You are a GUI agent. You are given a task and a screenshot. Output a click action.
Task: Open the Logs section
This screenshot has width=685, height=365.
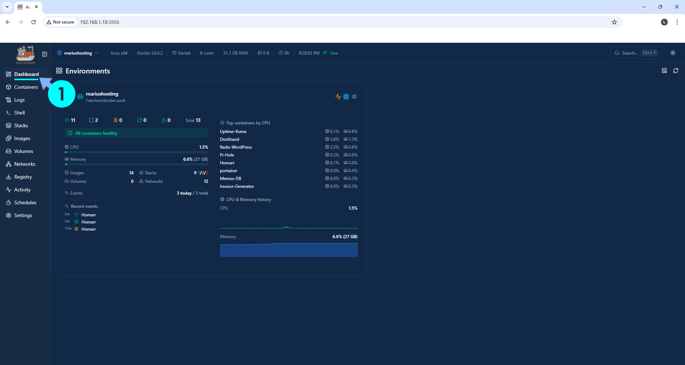[19, 99]
